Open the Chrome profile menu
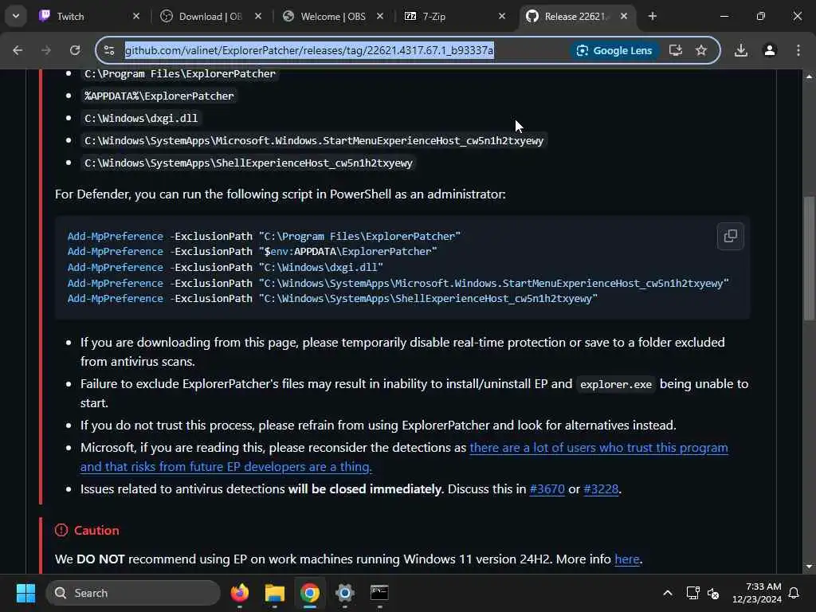This screenshot has height=612, width=816. coord(770,50)
